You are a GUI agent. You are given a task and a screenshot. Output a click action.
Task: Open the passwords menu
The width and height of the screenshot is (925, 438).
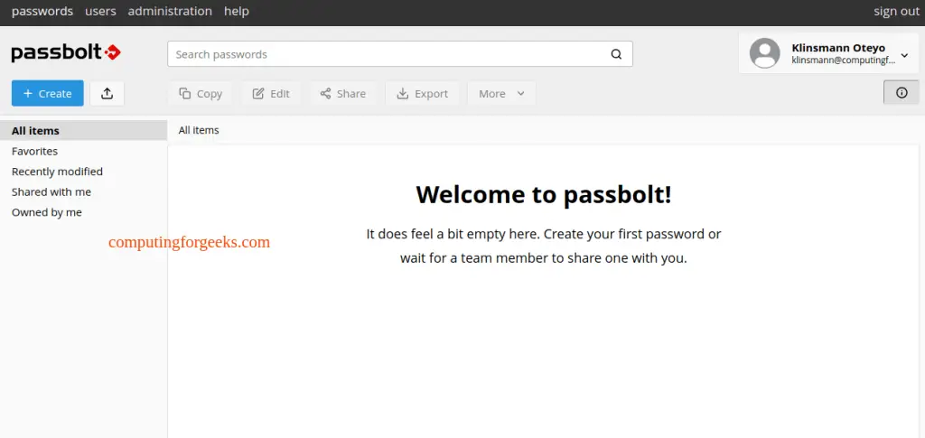42,11
